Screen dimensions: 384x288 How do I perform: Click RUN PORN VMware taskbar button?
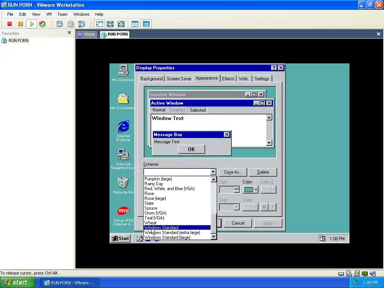pyautogui.click(x=69, y=283)
